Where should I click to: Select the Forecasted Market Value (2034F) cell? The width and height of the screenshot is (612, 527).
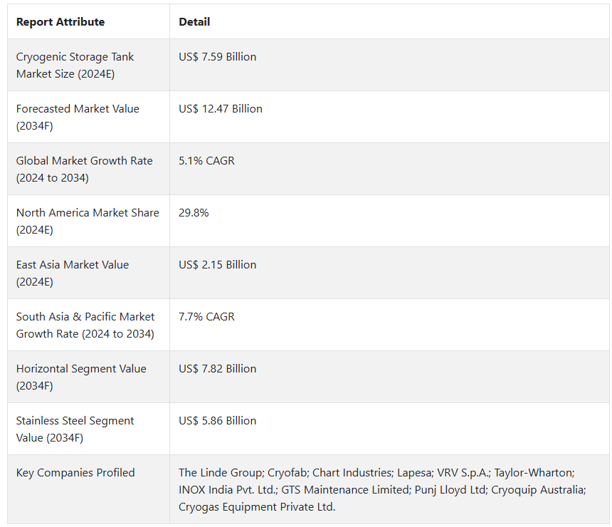(x=78, y=117)
